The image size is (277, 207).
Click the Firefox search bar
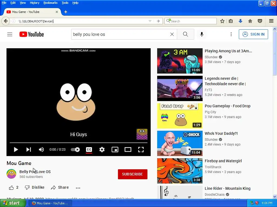190,21
